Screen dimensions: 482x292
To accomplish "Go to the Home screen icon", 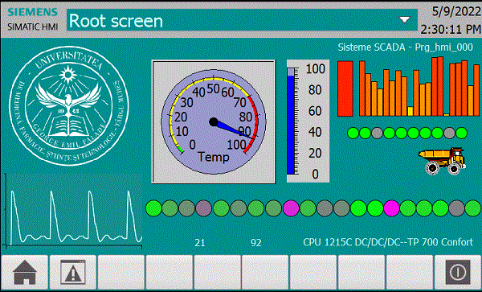I will click(25, 273).
